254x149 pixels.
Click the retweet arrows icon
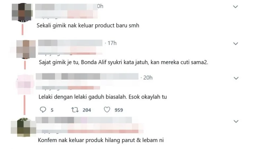coord(75,110)
